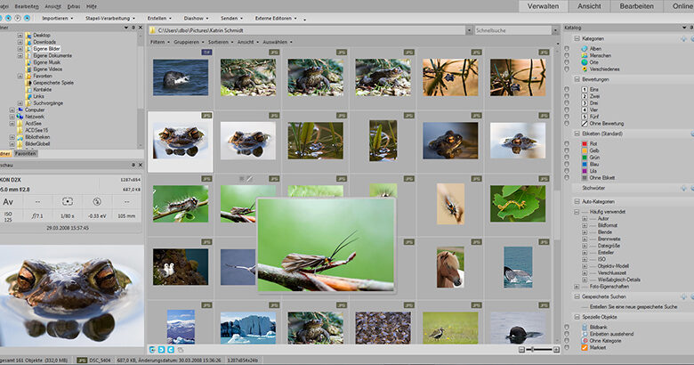Image resolution: width=694 pixels, height=365 pixels.
Task: Select the radio button beside Rot label
Action: pyautogui.click(x=568, y=142)
